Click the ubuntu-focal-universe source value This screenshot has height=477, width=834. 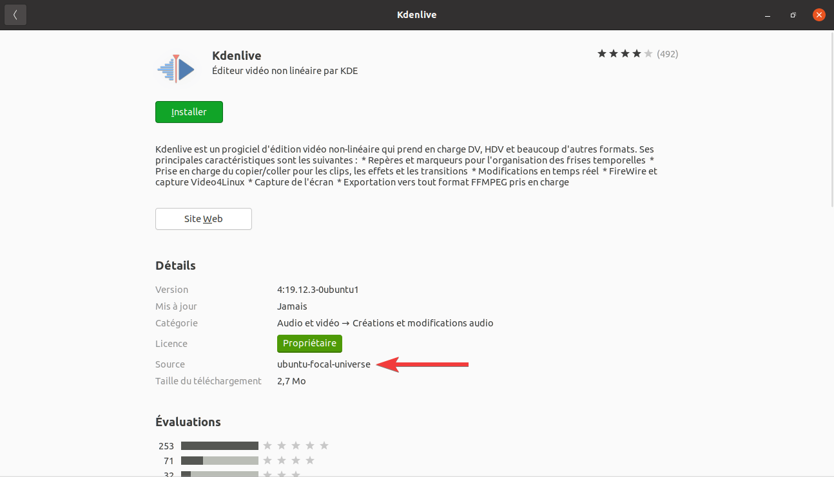(324, 364)
